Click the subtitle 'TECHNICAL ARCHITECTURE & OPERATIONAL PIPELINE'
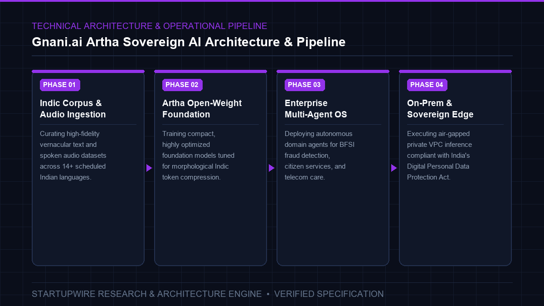 (x=150, y=26)
